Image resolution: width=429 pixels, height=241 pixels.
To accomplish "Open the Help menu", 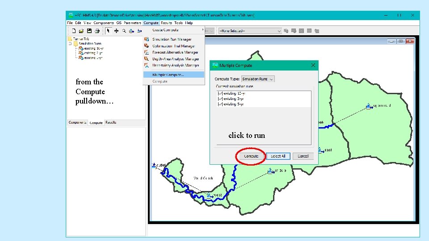I will 189,23.
